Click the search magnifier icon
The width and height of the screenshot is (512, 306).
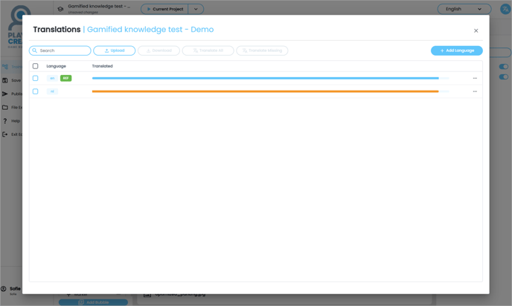35,51
